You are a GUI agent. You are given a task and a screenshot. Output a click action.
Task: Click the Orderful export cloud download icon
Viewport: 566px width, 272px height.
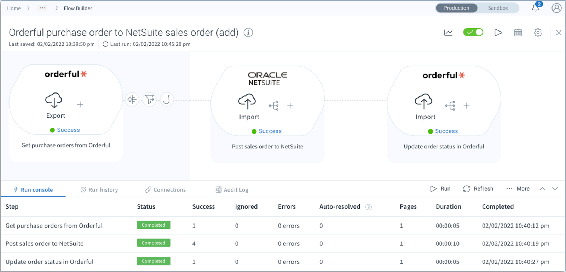[x=54, y=100]
